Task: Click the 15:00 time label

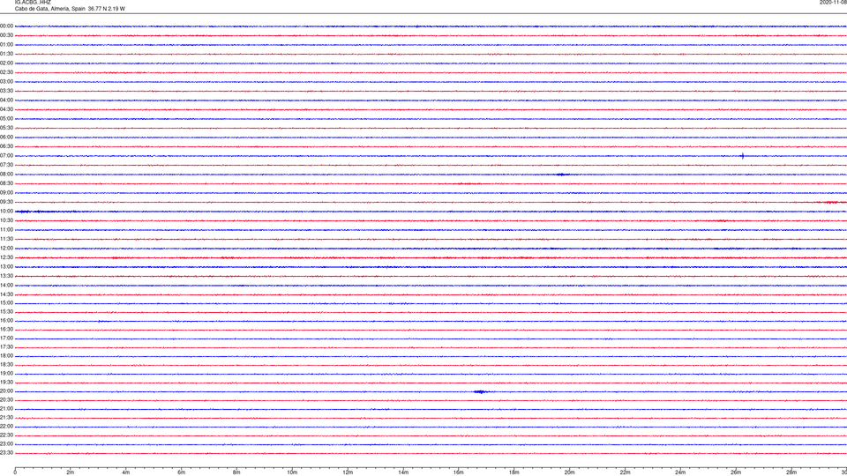Action: 6,303
